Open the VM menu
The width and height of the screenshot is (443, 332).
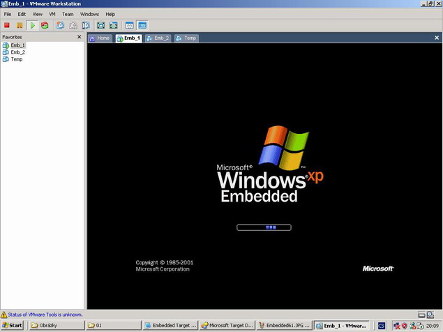[x=52, y=14]
